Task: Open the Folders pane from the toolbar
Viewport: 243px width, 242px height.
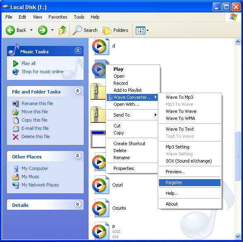Action: 115,30
